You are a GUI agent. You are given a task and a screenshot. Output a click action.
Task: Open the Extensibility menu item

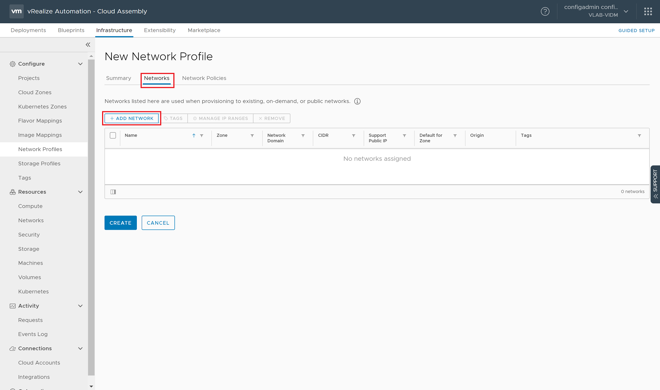[159, 30]
